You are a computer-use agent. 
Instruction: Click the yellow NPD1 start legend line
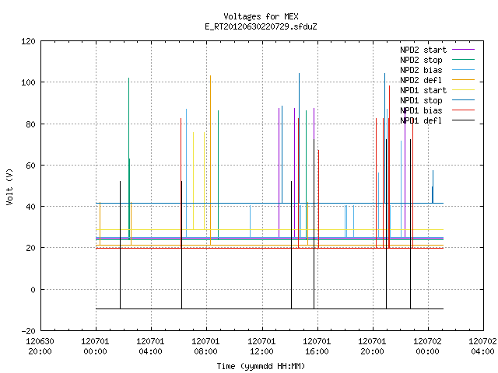[463, 90]
